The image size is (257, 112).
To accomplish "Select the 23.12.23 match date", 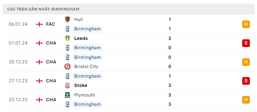I will (18, 100).
